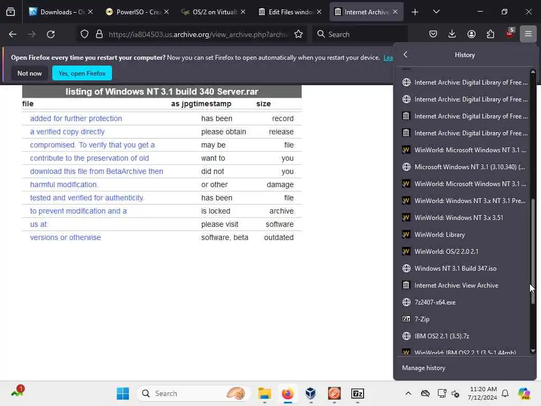Click History panel scrollbar down arrow

pyautogui.click(x=533, y=351)
